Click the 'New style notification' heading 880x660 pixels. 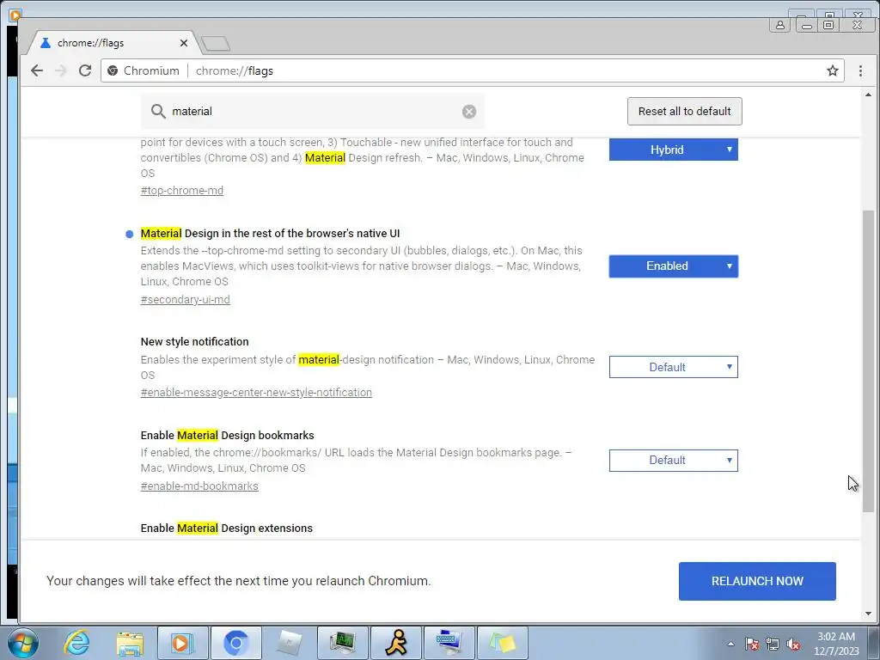pyautogui.click(x=195, y=342)
